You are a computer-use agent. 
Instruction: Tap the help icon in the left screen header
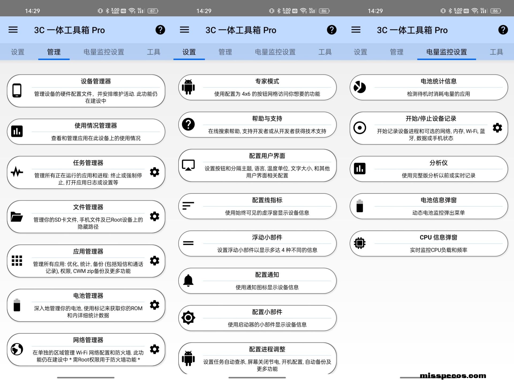point(160,30)
